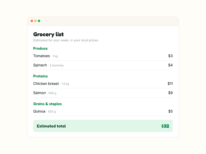Click the red close window dot
This screenshot has width=206, height=154.
(x=32, y=21)
